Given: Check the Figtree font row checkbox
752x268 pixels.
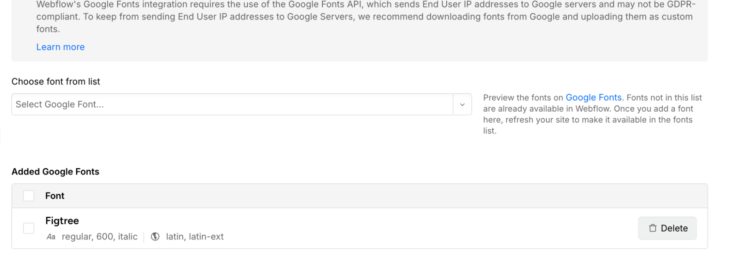Looking at the screenshot, I should 29,228.
